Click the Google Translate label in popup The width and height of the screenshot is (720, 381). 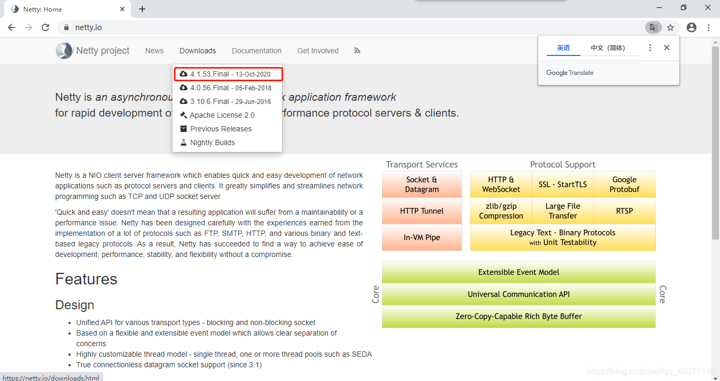coord(570,73)
